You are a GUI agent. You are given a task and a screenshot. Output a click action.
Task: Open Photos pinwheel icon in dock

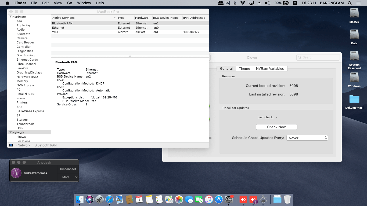[179, 199]
